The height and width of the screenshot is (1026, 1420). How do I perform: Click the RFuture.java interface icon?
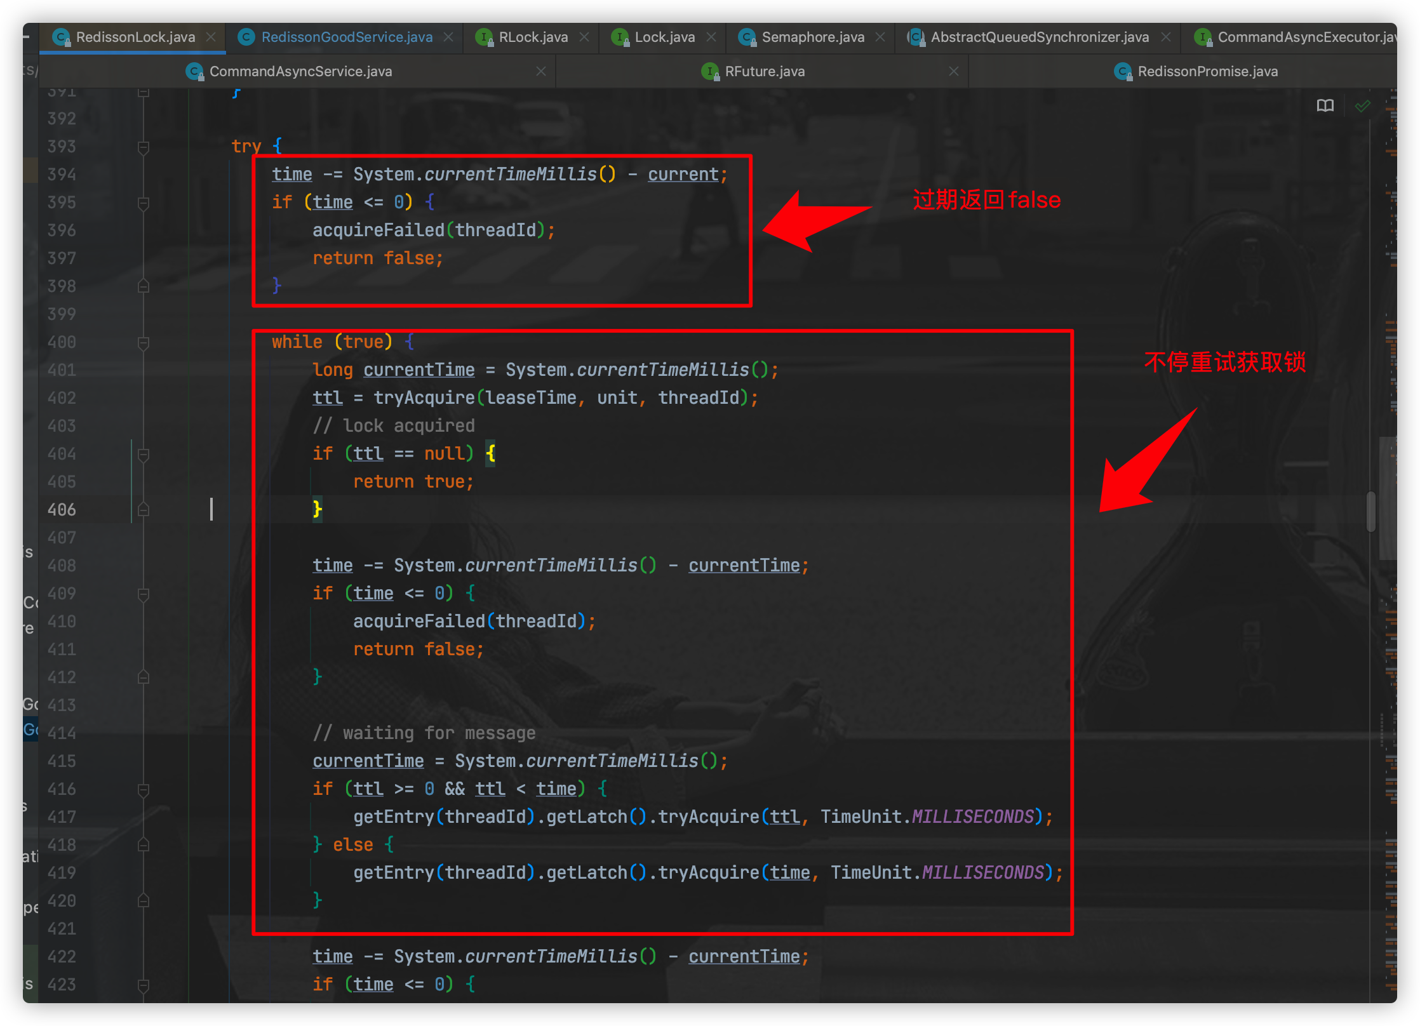[x=710, y=72]
